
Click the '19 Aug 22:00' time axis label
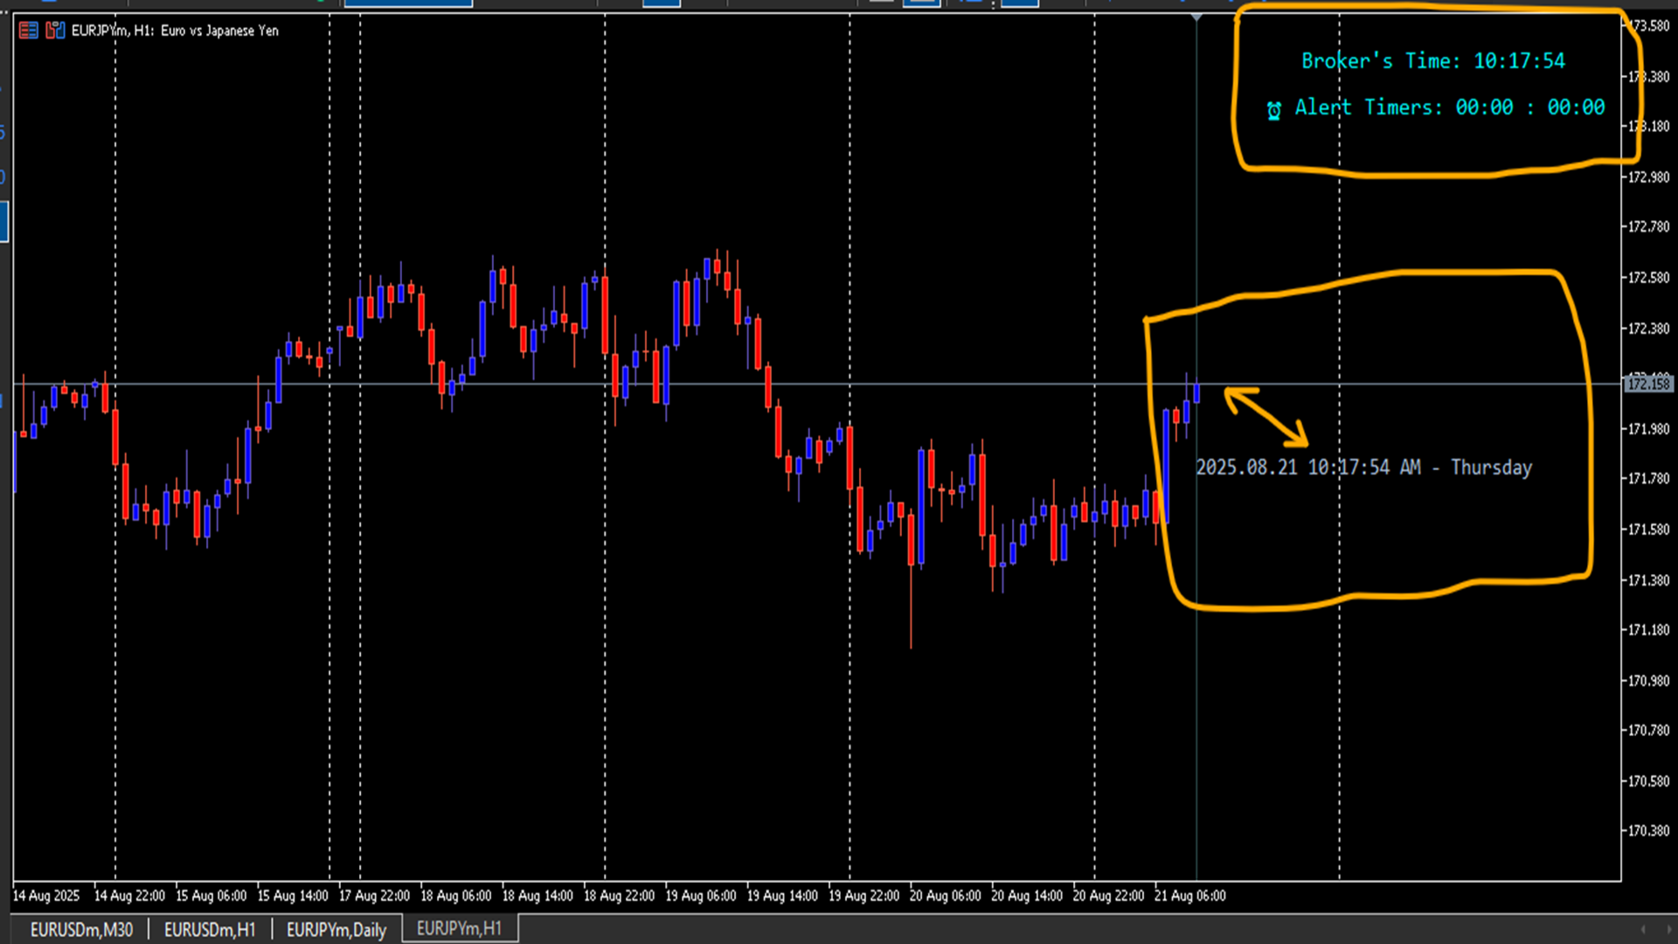pyautogui.click(x=863, y=896)
